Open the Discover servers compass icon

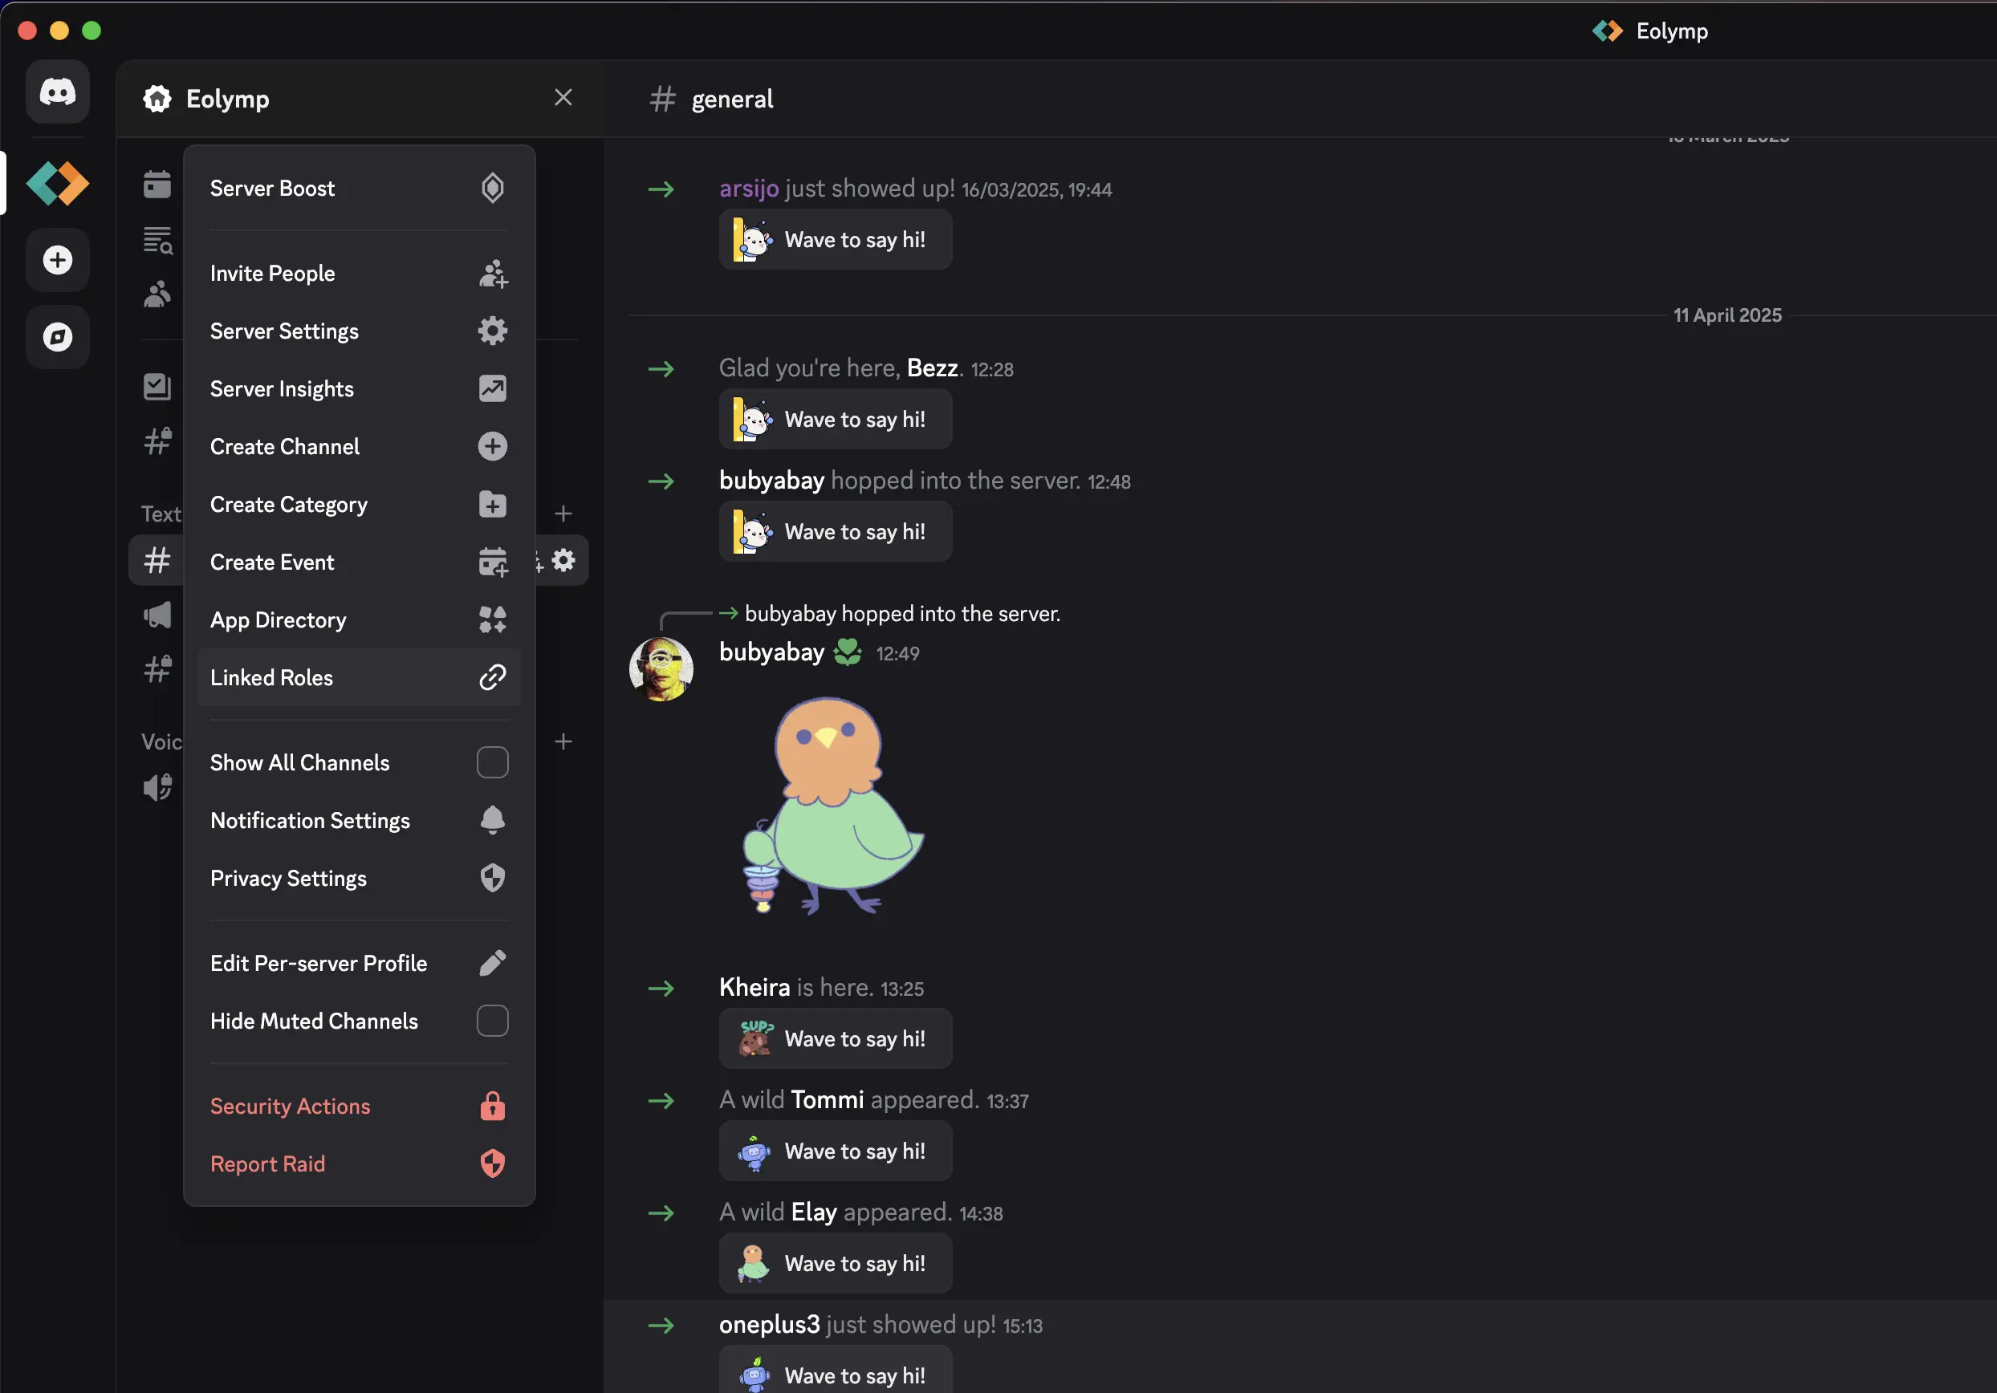(x=58, y=336)
